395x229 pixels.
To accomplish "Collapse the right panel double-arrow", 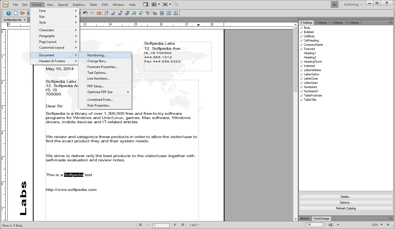I will tap(392, 19).
